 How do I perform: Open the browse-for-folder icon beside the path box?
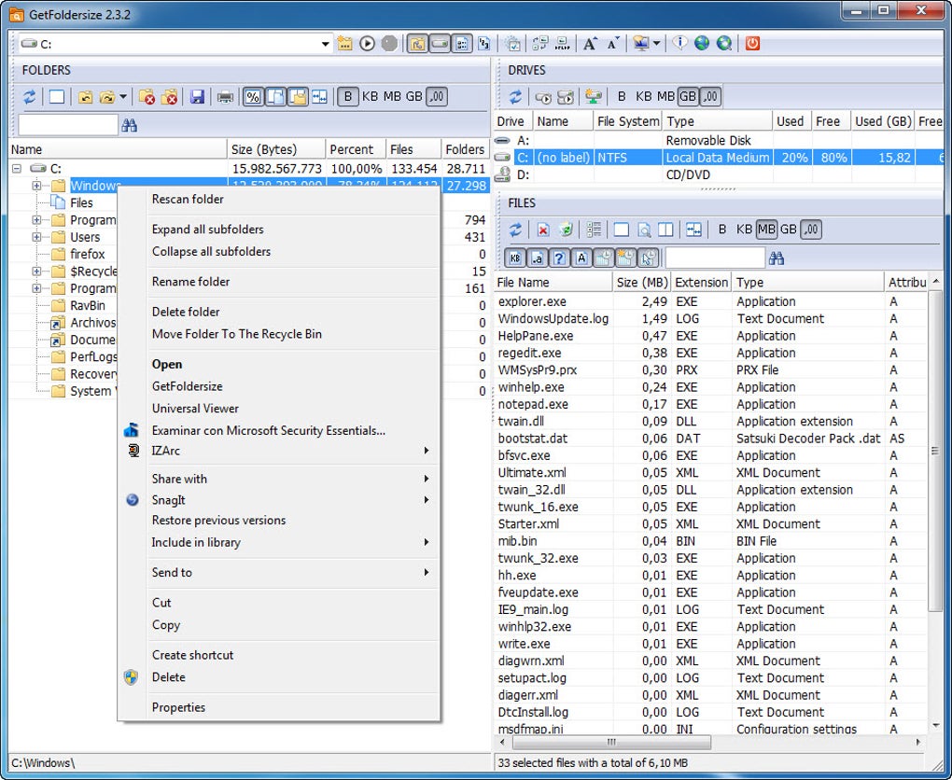[344, 44]
